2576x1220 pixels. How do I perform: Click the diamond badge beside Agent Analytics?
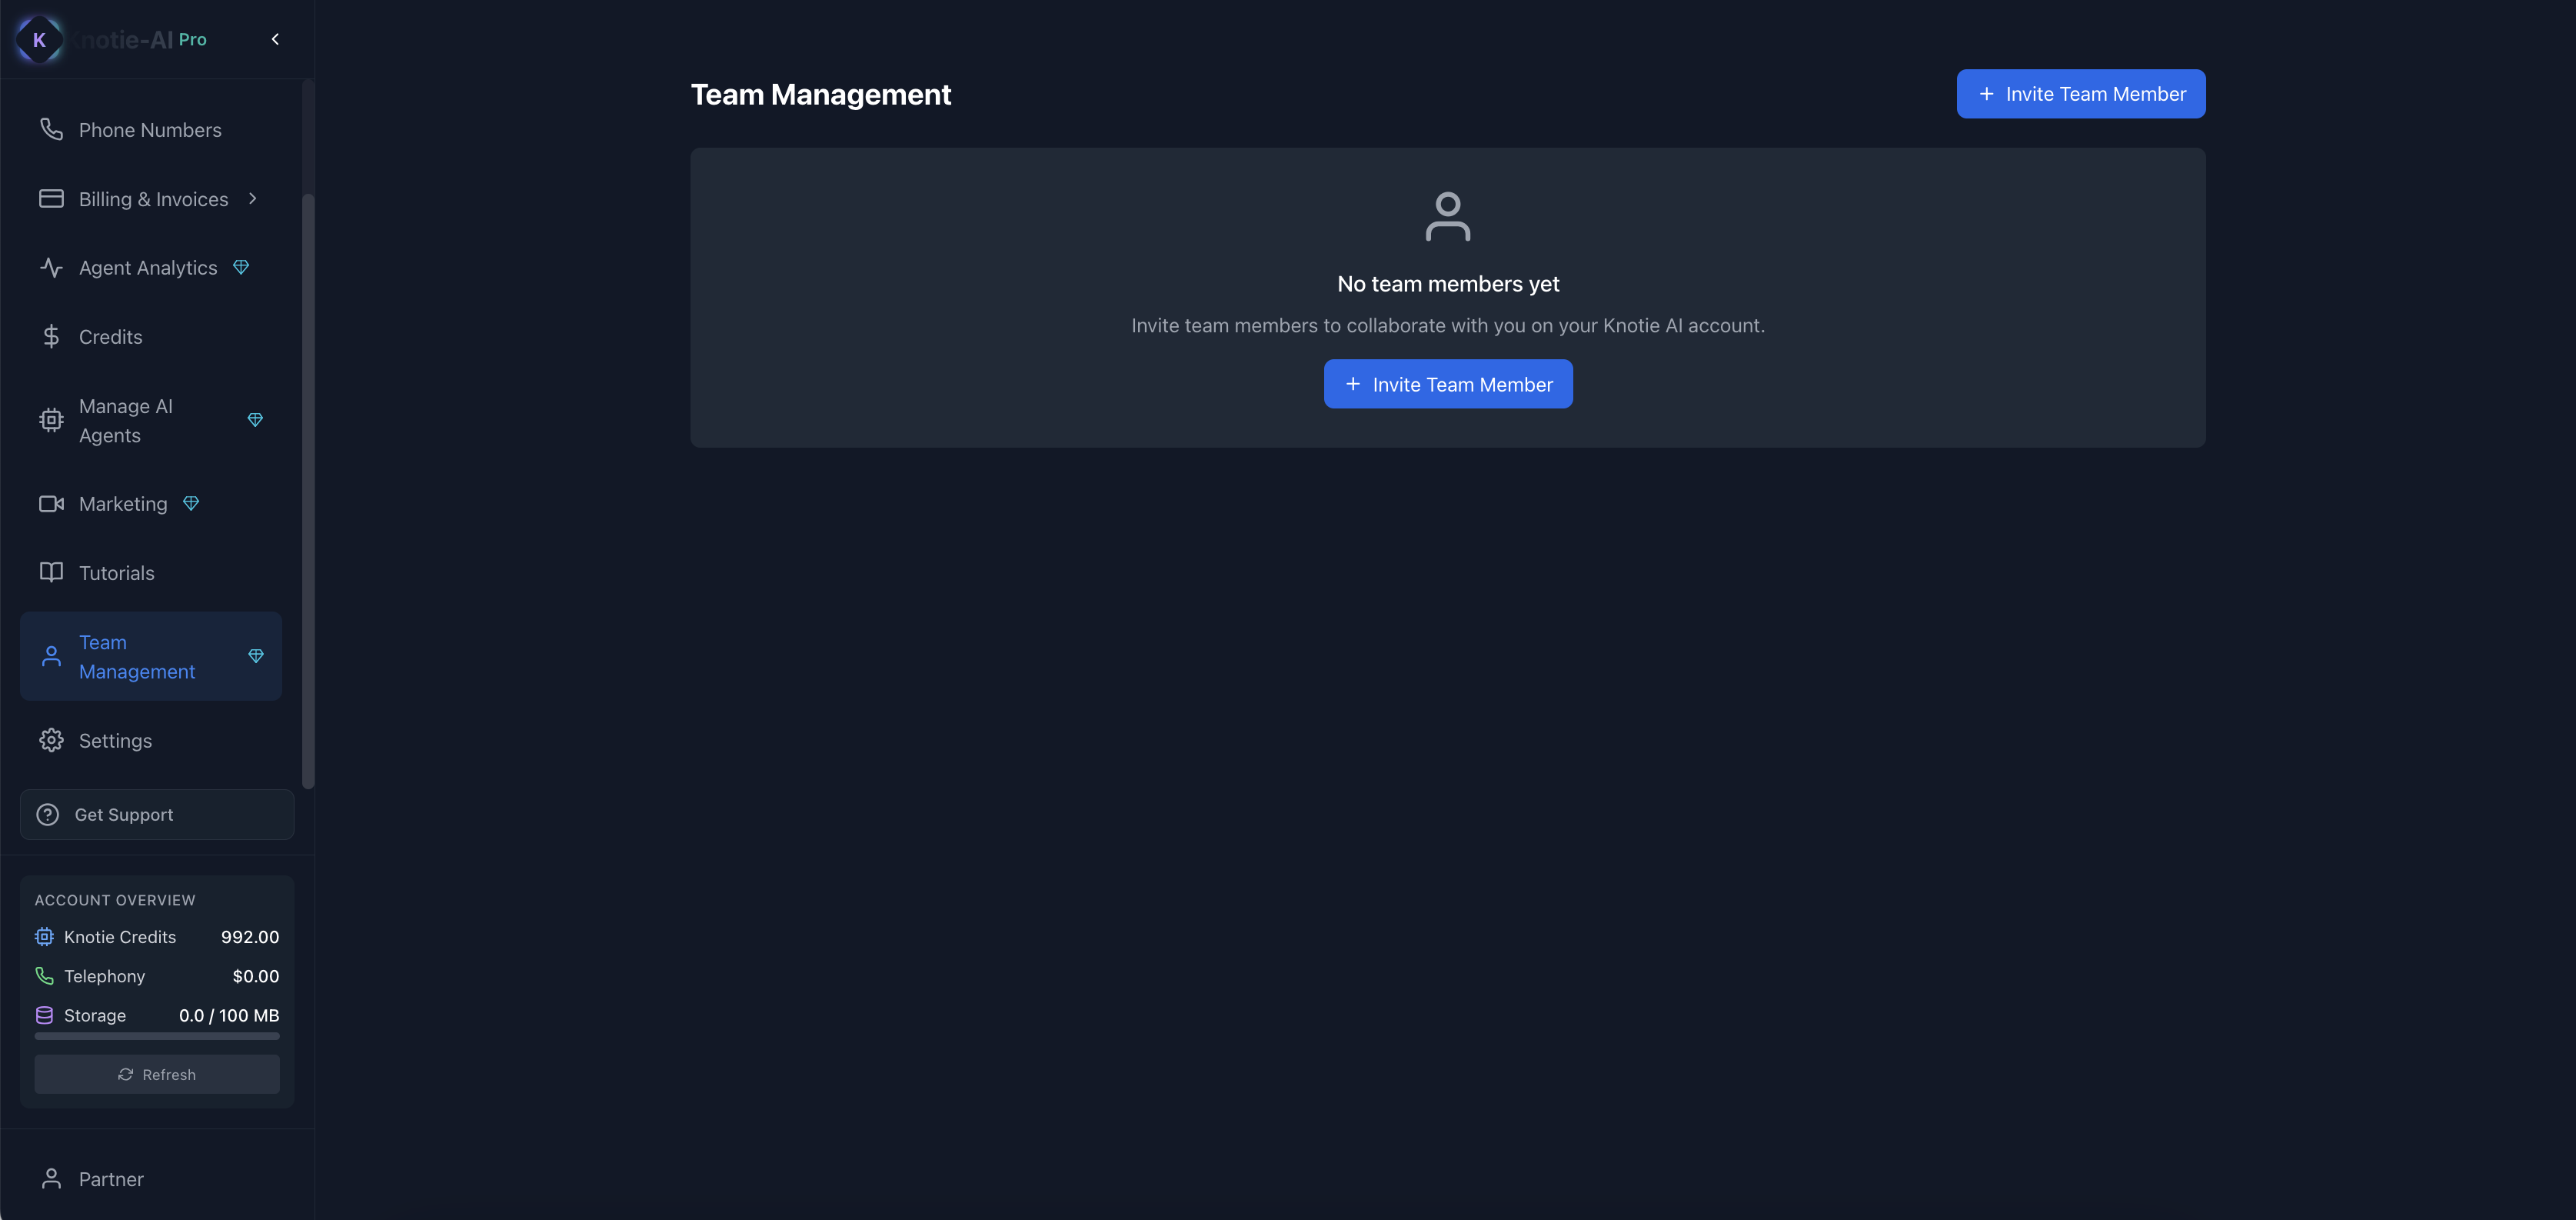[x=241, y=267]
